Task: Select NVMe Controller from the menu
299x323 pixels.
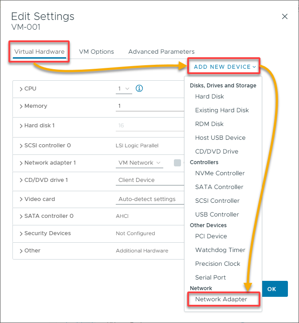Action: tap(220, 173)
